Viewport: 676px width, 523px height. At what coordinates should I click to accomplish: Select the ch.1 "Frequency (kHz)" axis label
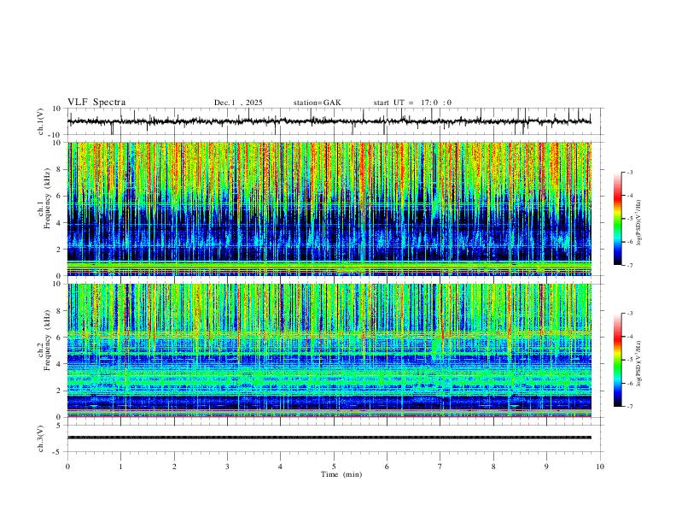coord(48,198)
